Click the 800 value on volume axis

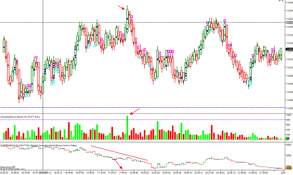288,120
